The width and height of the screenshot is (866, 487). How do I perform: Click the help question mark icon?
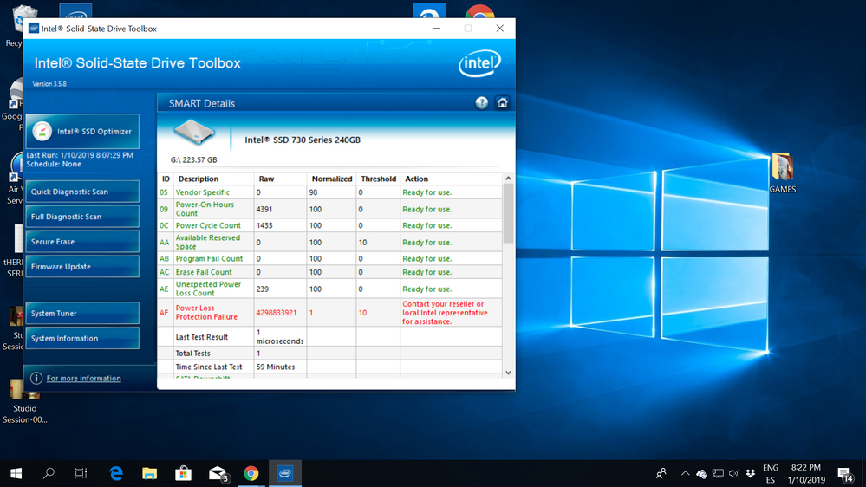pos(482,103)
